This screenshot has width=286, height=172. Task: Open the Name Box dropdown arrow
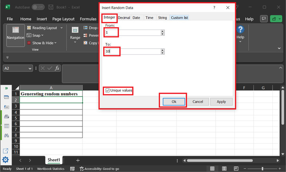coord(30,68)
